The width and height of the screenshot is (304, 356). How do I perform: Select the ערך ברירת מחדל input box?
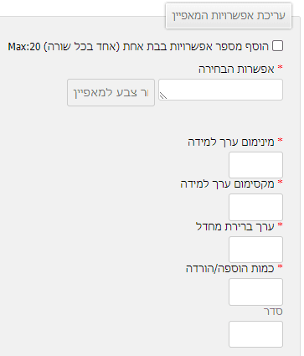coord(255,249)
